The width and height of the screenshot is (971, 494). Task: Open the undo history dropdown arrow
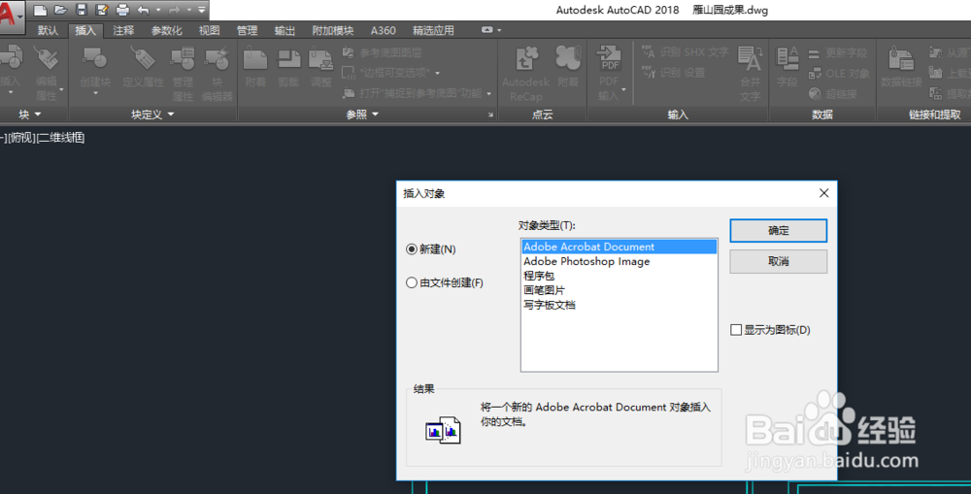pos(158,10)
